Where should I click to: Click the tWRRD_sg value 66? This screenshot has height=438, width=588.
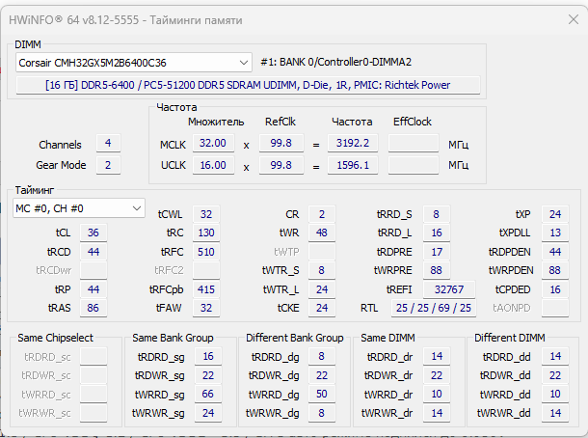(x=208, y=394)
